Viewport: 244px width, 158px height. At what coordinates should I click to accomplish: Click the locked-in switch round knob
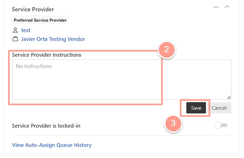click(x=218, y=125)
